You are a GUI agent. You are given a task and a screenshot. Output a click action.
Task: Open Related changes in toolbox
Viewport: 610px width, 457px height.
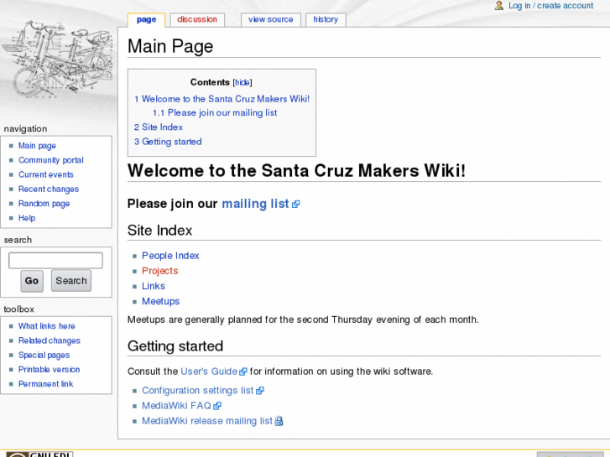click(50, 340)
